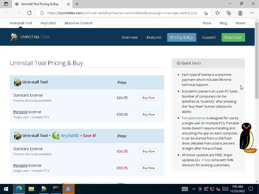Screen dimensions: 259x194
Task: Click the green Download button
Action: [x=233, y=37]
